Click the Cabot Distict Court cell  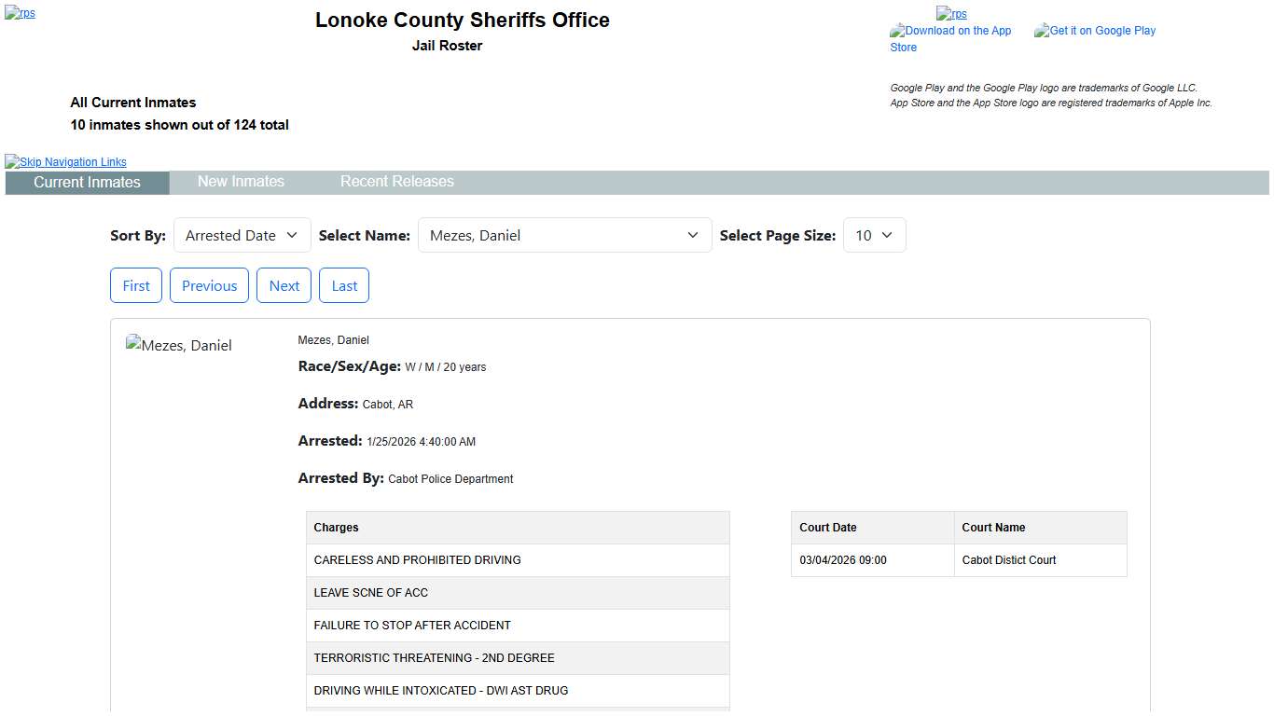click(1040, 560)
